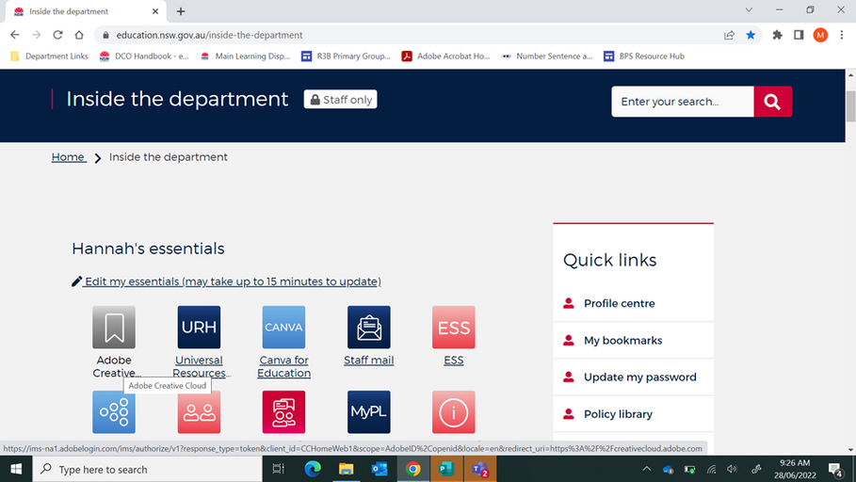Open Update my password quick link
Image resolution: width=856 pixels, height=482 pixels.
(x=639, y=377)
